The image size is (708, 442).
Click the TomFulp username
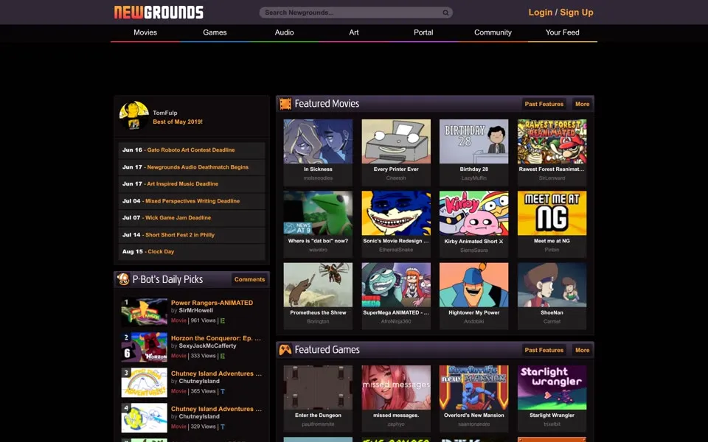[164, 113]
